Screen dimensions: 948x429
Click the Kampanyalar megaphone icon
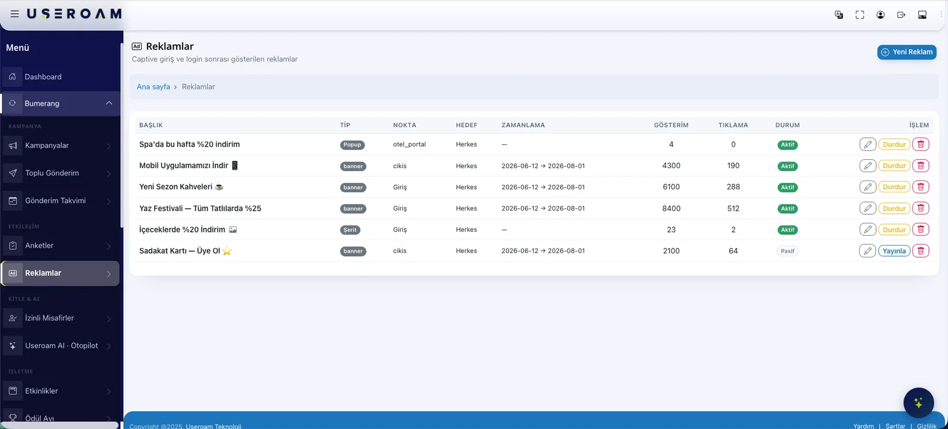[x=12, y=146]
